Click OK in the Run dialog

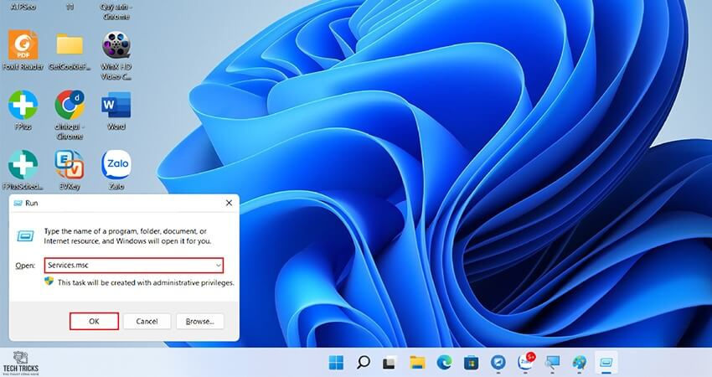pyautogui.click(x=94, y=321)
